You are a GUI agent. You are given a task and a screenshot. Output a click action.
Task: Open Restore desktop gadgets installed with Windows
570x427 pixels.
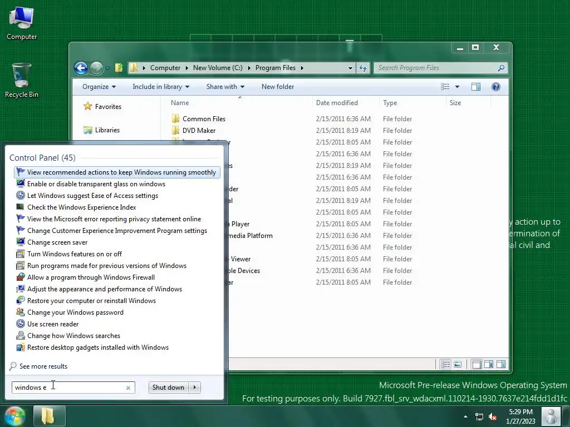point(93,347)
